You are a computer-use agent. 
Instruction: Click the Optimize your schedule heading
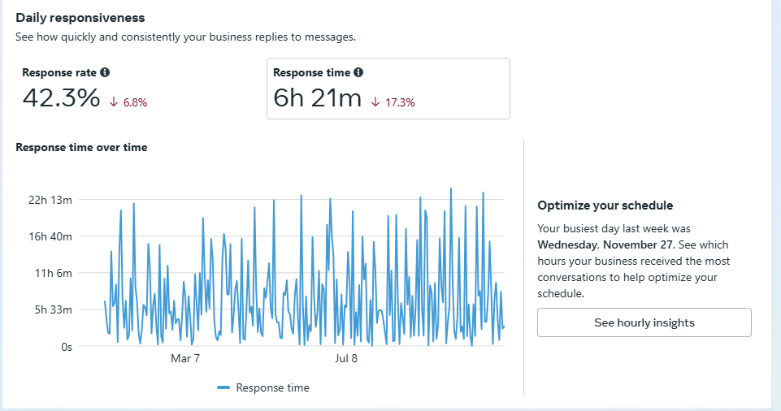pyautogui.click(x=605, y=205)
